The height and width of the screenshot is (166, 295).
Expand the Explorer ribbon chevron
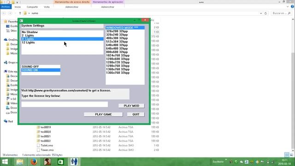288,7
